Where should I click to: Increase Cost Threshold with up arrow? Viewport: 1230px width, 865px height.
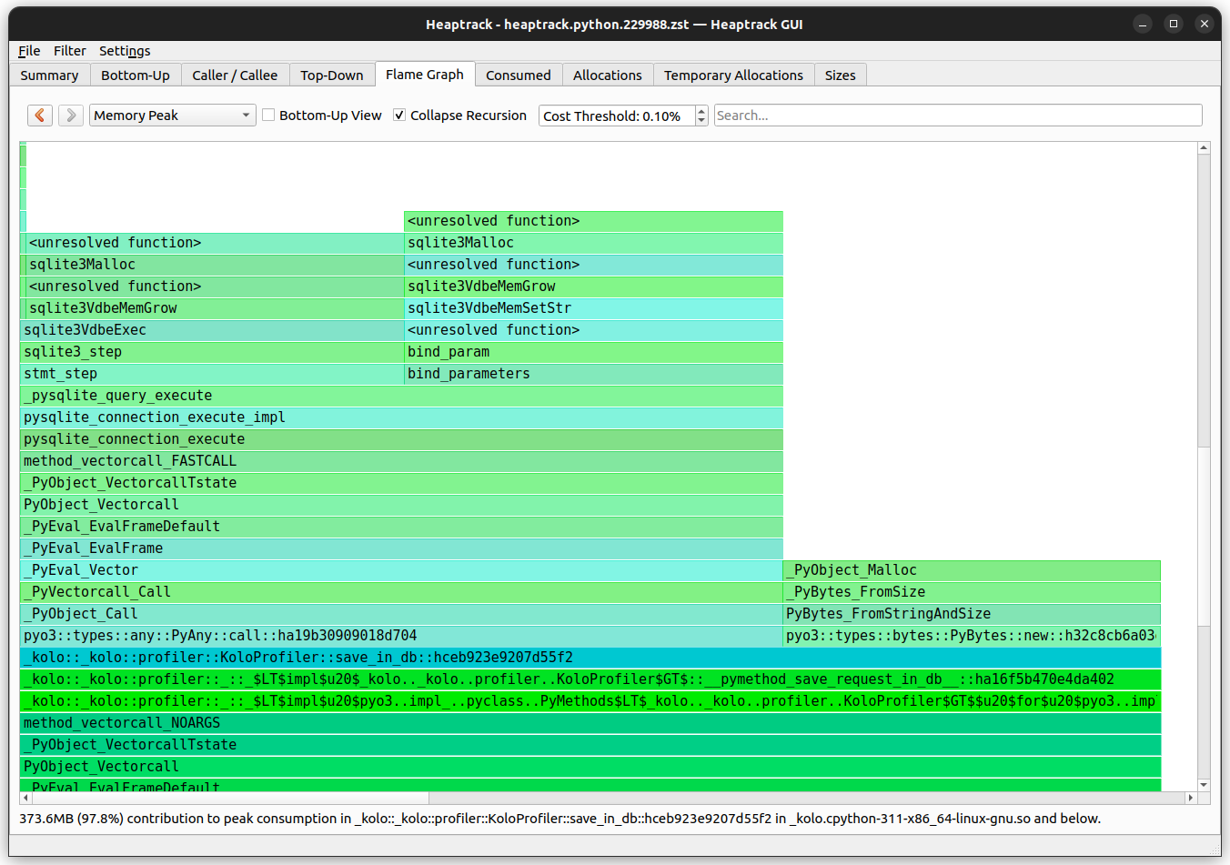click(701, 110)
